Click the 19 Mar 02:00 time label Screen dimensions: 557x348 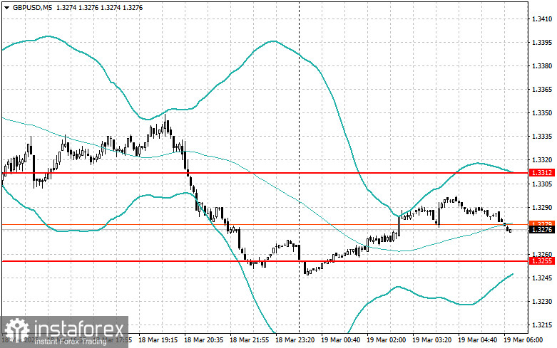387,340
